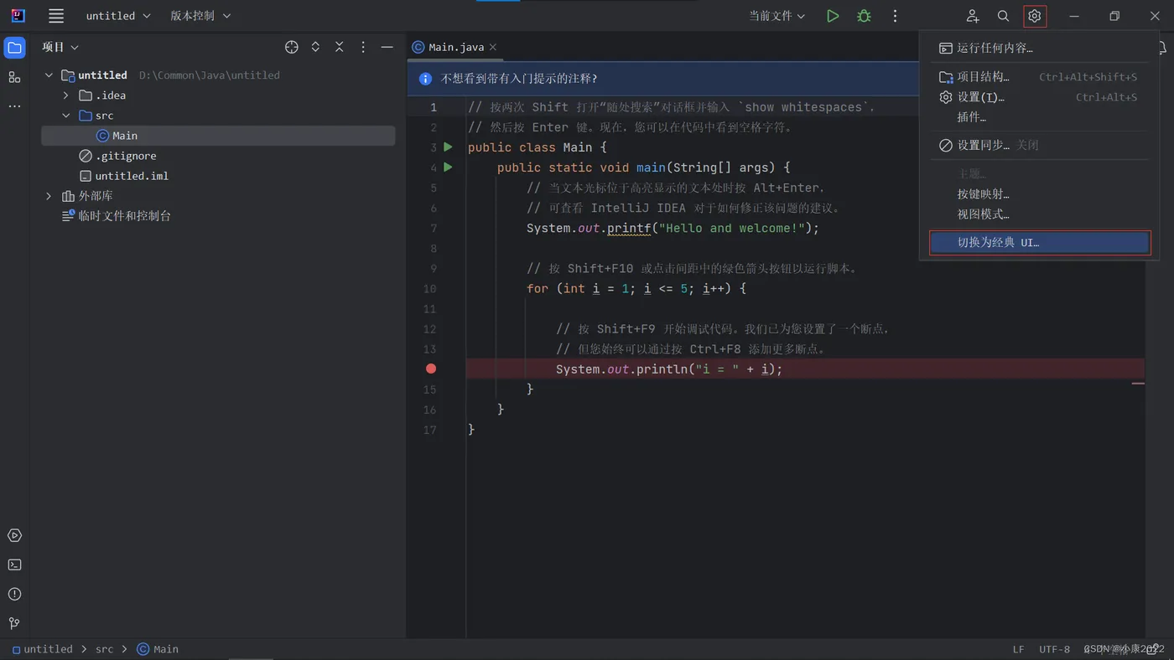1174x660 pixels.
Task: Open the Problems tool window icon
Action: pyautogui.click(x=14, y=595)
